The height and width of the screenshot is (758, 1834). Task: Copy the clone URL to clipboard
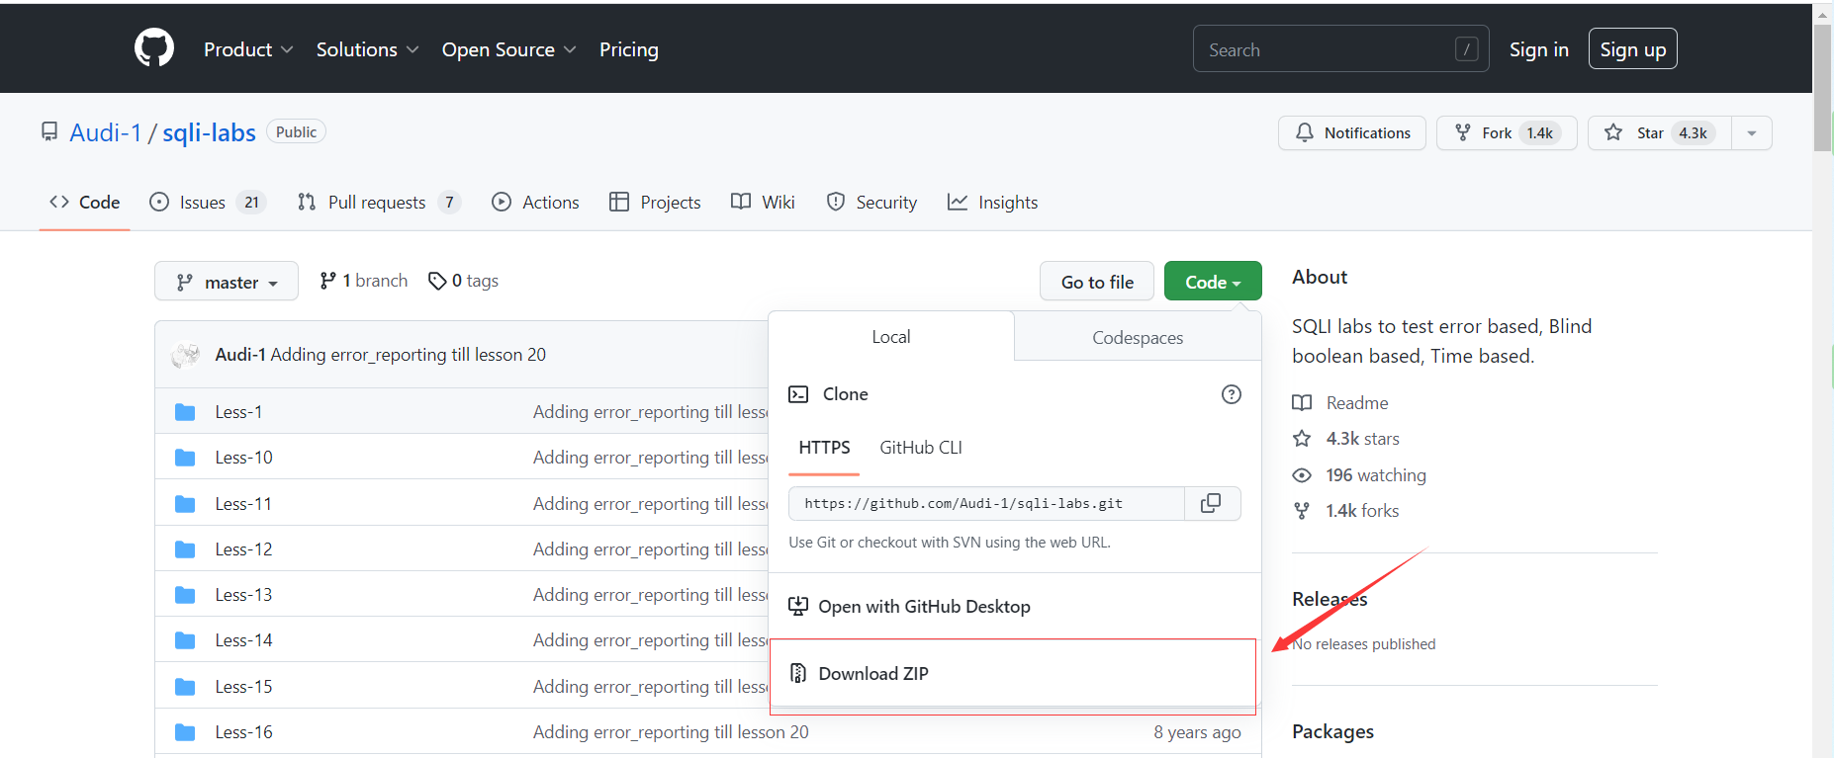1211,503
